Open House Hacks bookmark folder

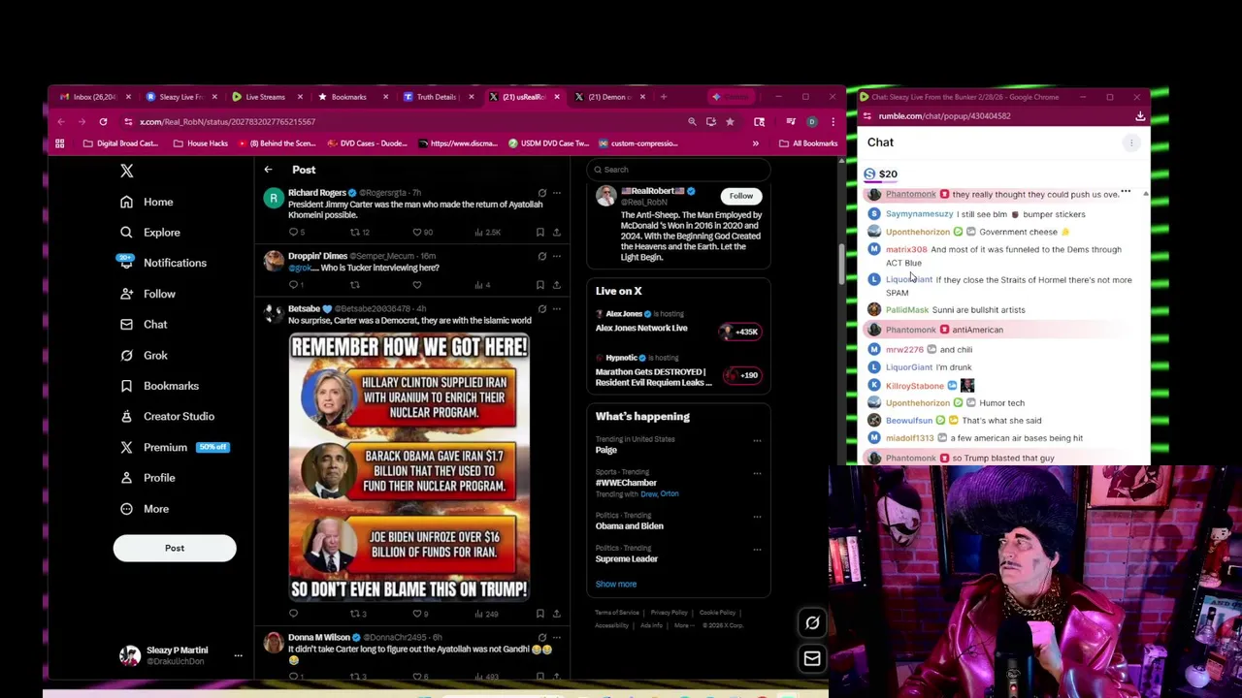click(201, 143)
